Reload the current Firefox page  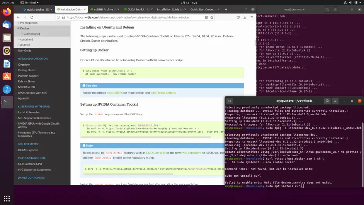click(32, 17)
